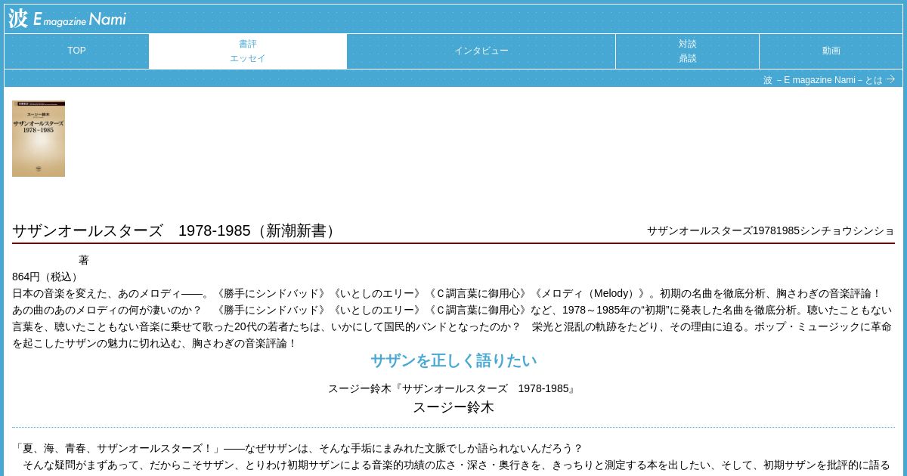This screenshot has width=907, height=476.
Task: Switch to the 動画 tab
Action: pos(831,51)
